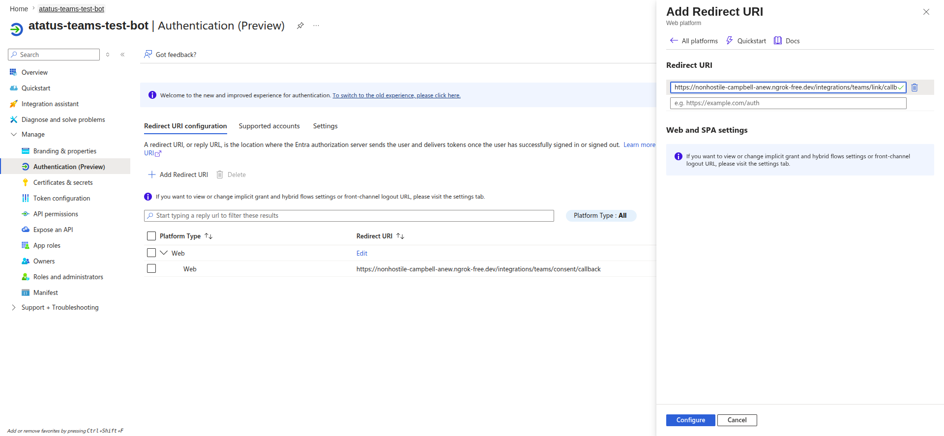Click the Delete button in the toolbar

click(x=231, y=174)
